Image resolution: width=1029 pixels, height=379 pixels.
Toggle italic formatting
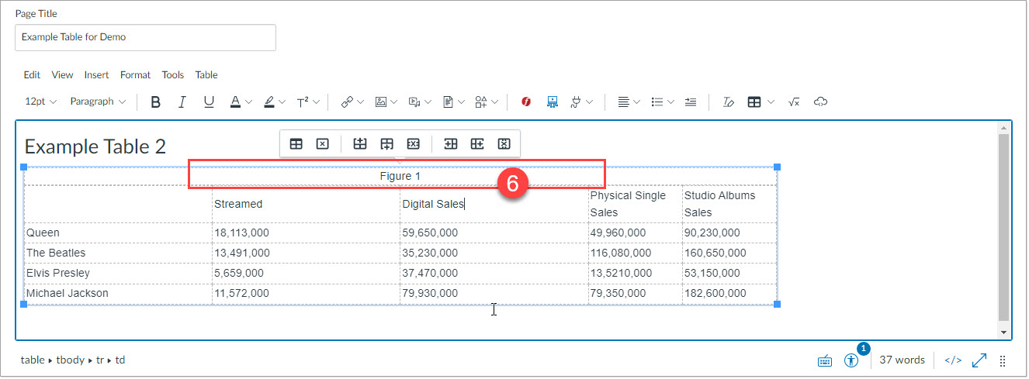pyautogui.click(x=182, y=102)
